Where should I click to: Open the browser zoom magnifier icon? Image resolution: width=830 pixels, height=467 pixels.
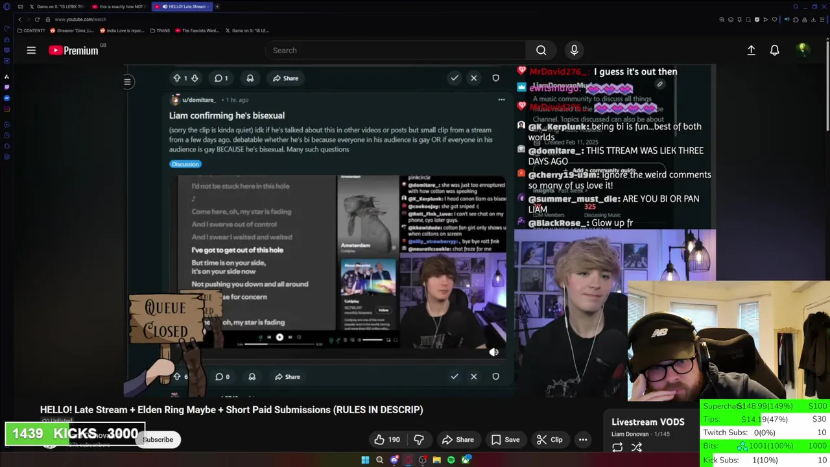[x=722, y=19]
